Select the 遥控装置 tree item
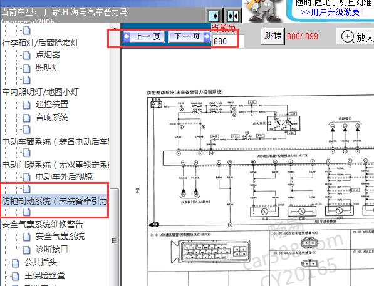The image size is (374, 286). click(x=52, y=104)
